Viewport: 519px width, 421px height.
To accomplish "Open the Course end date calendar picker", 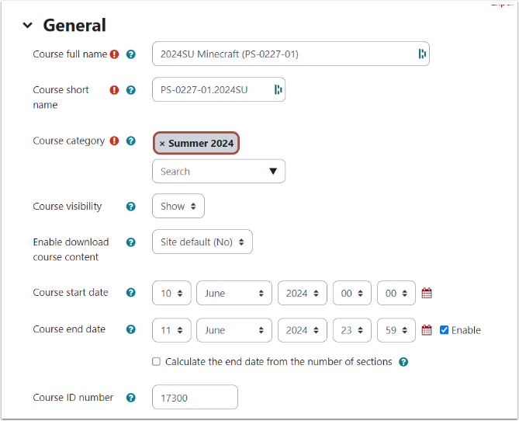I will tap(427, 330).
